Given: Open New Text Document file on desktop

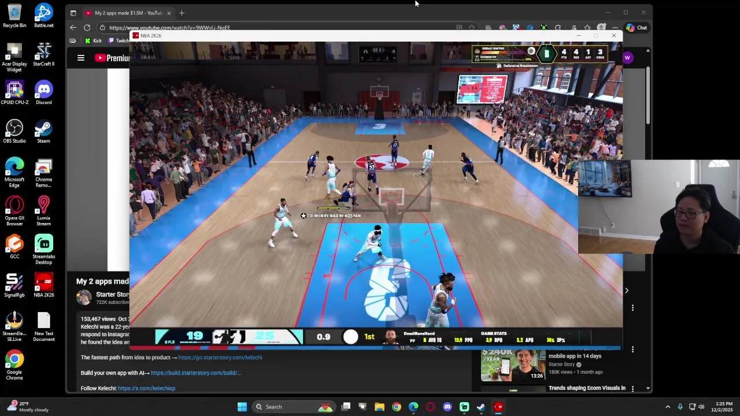Looking at the screenshot, I should pos(43,327).
